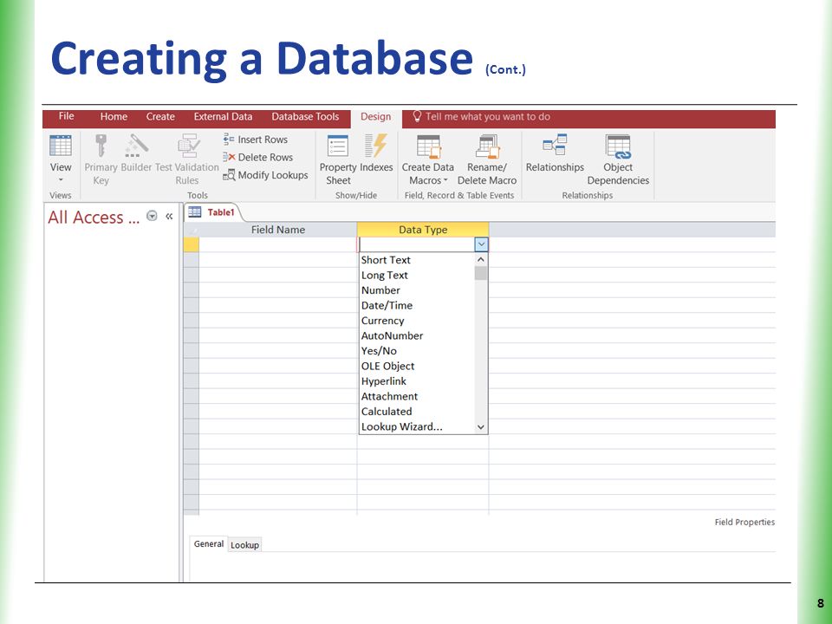This screenshot has height=624, width=832.
Task: Open the Database Tools tab
Action: point(305,116)
